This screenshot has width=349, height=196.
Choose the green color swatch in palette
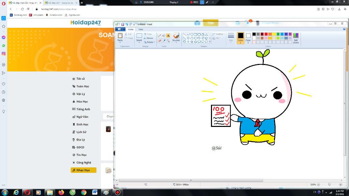pyautogui.click(x=278, y=34)
